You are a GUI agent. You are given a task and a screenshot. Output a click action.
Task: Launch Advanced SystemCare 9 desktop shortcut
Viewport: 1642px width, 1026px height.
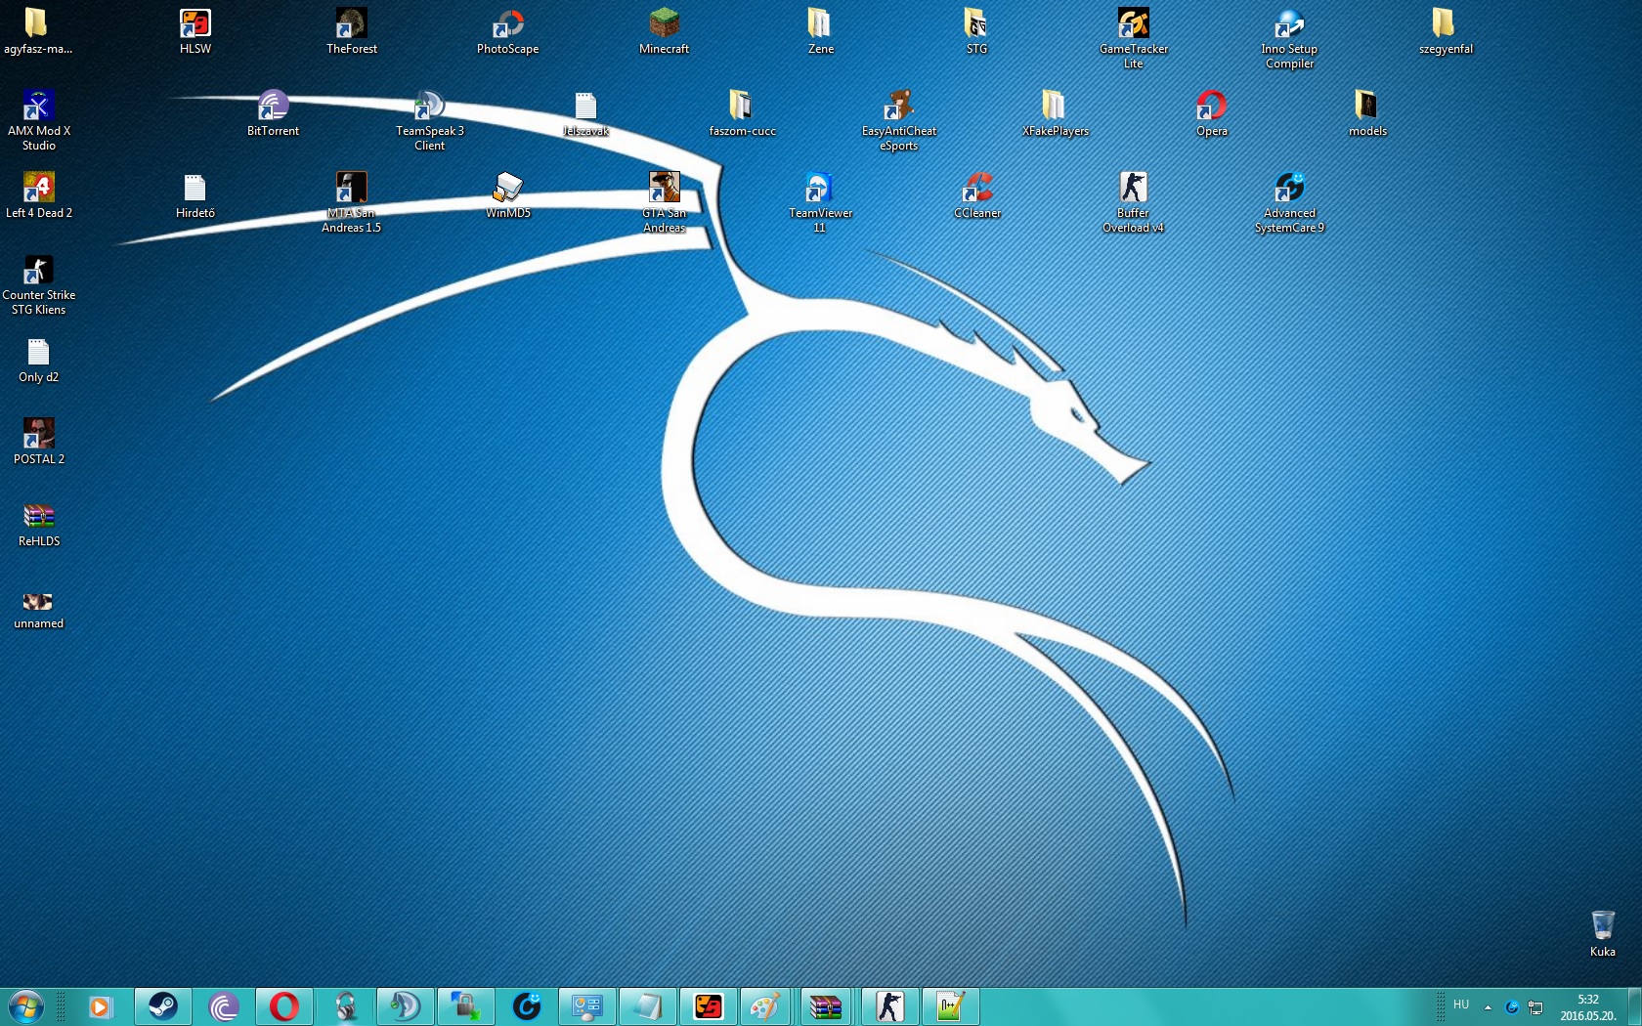pyautogui.click(x=1290, y=202)
